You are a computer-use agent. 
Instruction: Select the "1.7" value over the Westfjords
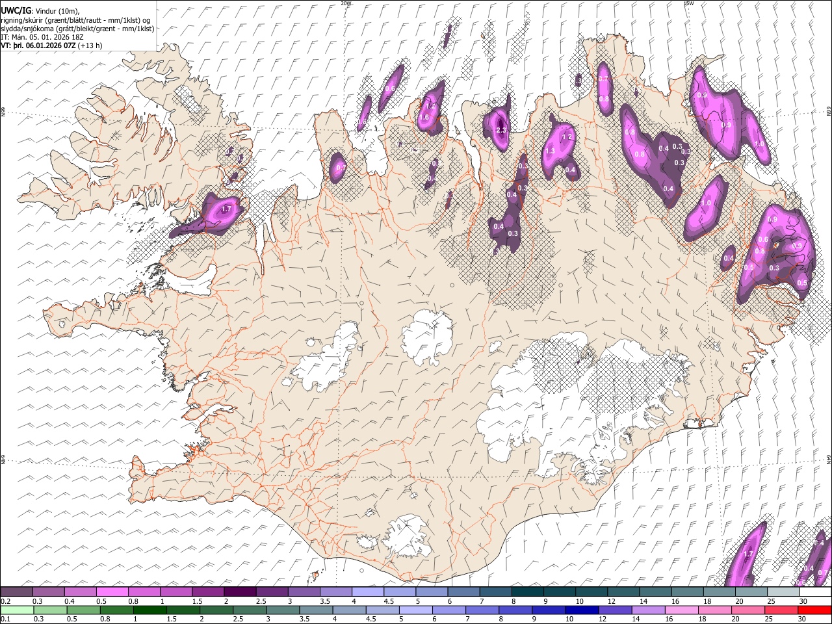click(226, 209)
